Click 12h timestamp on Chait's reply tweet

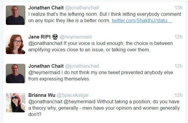click(179, 66)
